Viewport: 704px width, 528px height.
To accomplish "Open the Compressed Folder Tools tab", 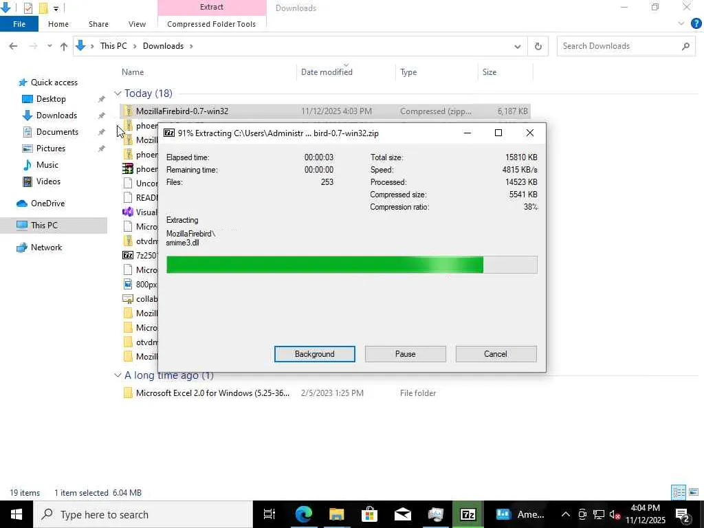I will (x=212, y=24).
